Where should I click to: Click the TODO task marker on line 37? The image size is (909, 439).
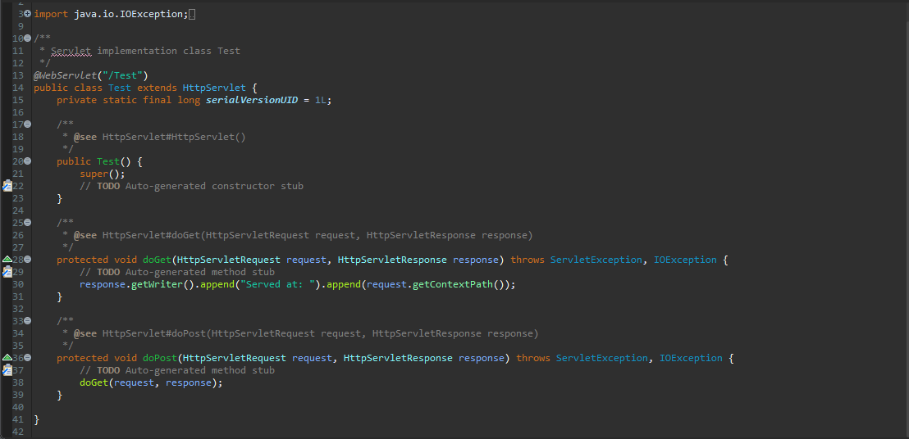(7, 370)
